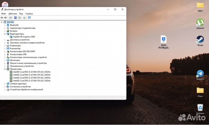Image resolution: width=209 pixels, height=125 pixels.
Task: Select Звуковые, игровые и видеоустройства row
Action: 27,43
